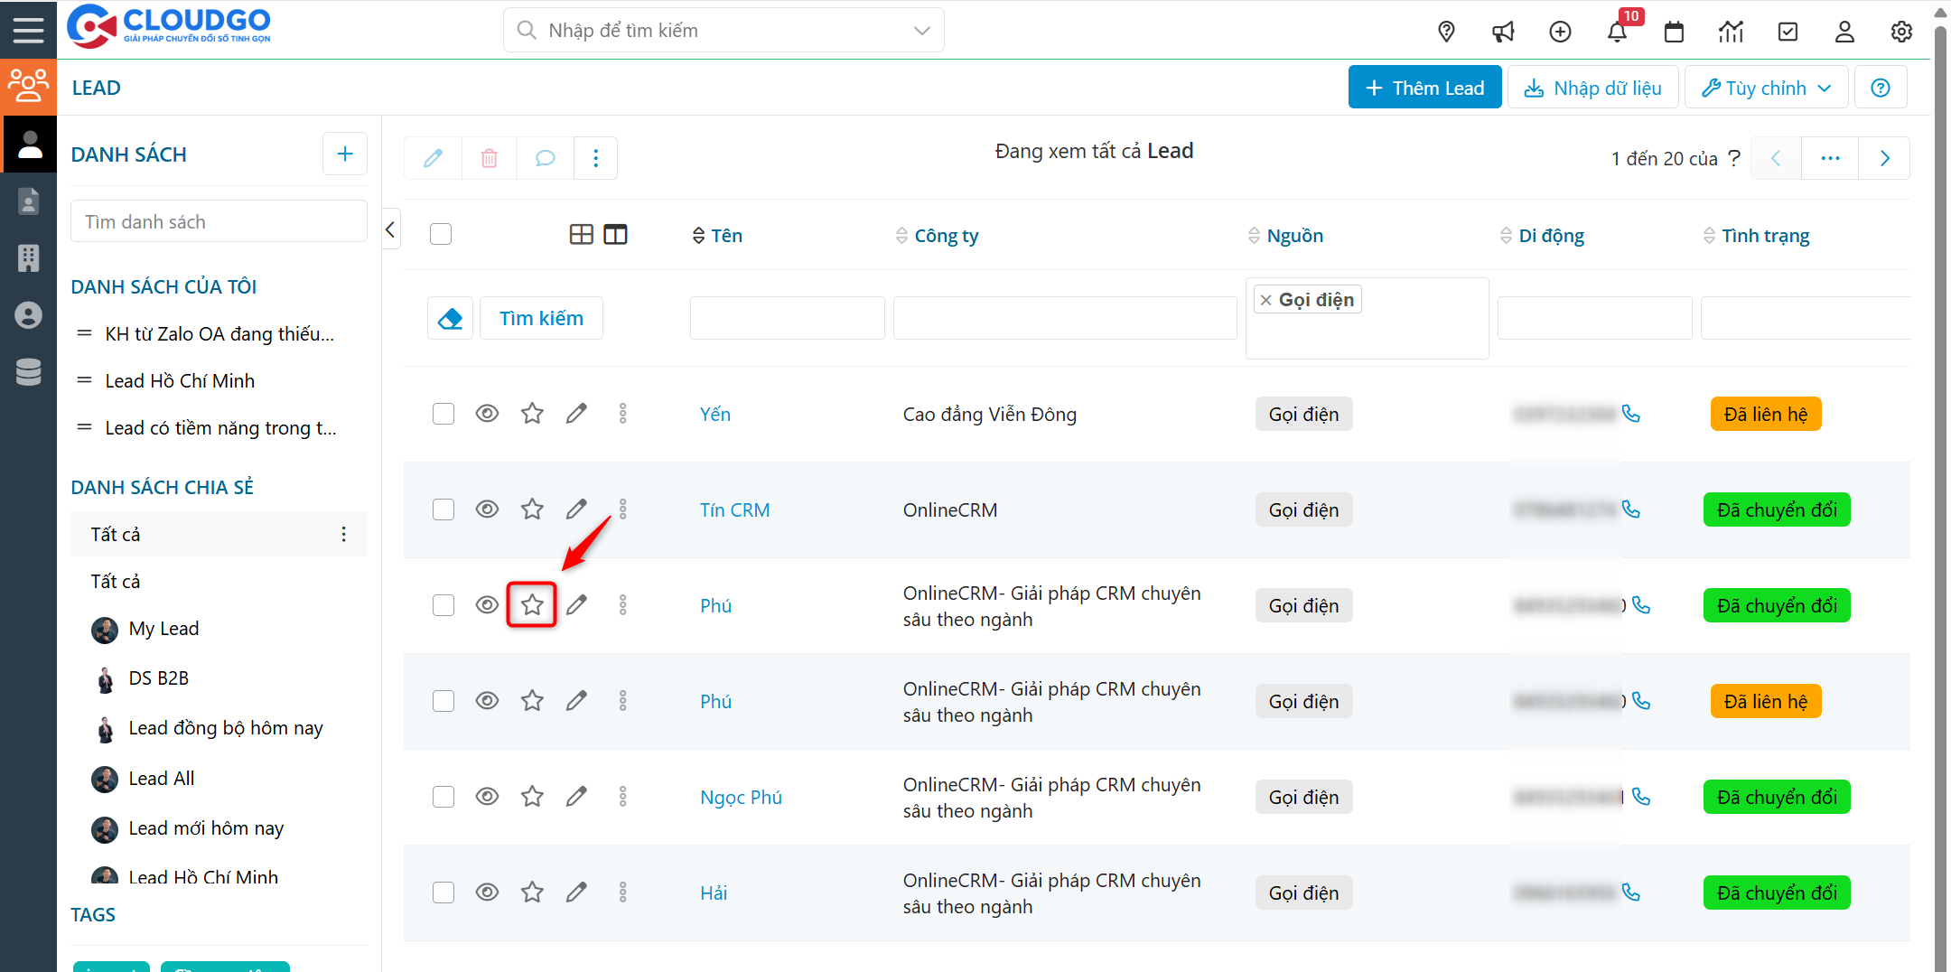Collapse the list sidebar panel
This screenshot has height=972, width=1951.
390,229
